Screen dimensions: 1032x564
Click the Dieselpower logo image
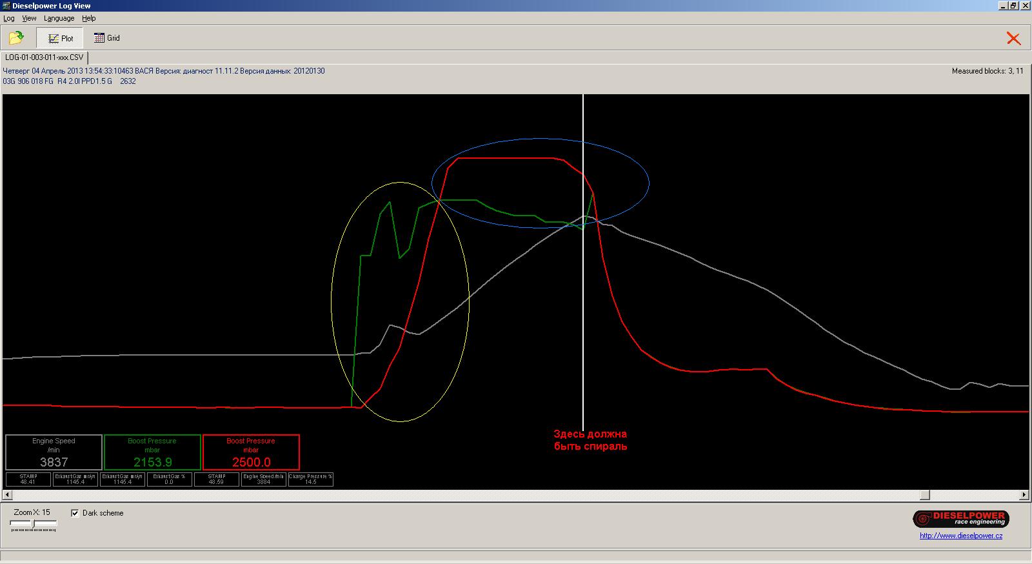960,519
